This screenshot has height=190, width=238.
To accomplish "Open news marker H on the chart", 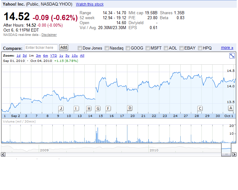I will [x=89, y=109].
